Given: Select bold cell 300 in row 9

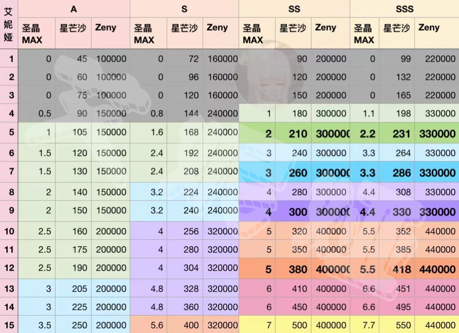Looking at the screenshot, I should (293, 211).
